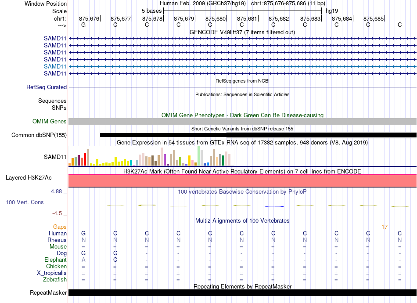Viewport: 417px width, 303px height.
Task: Click the SNPs track label
Action: click(59, 108)
